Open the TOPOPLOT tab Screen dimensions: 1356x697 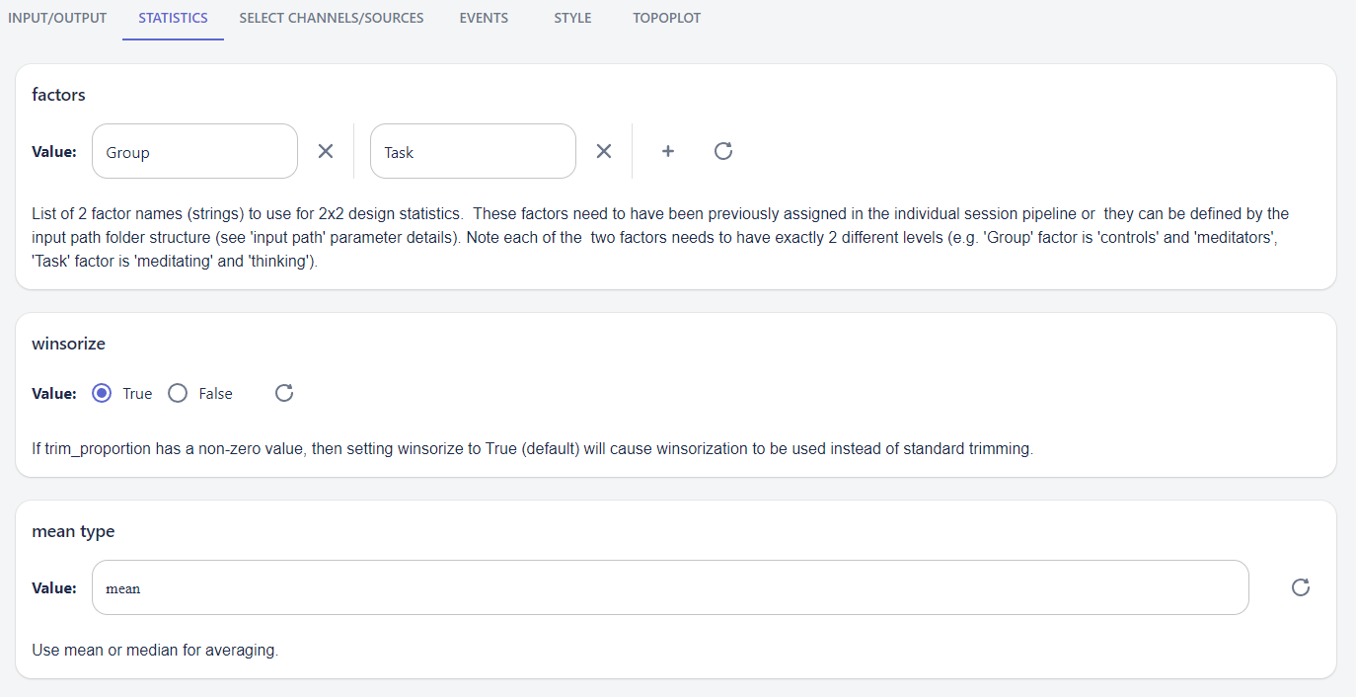[667, 18]
